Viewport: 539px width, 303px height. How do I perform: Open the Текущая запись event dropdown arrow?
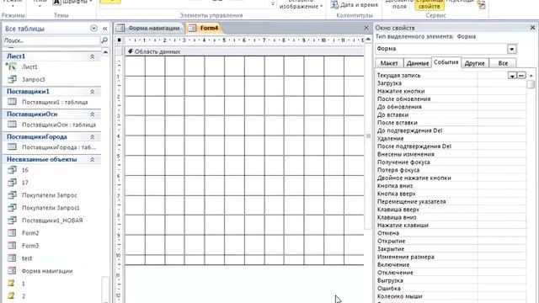pos(512,75)
